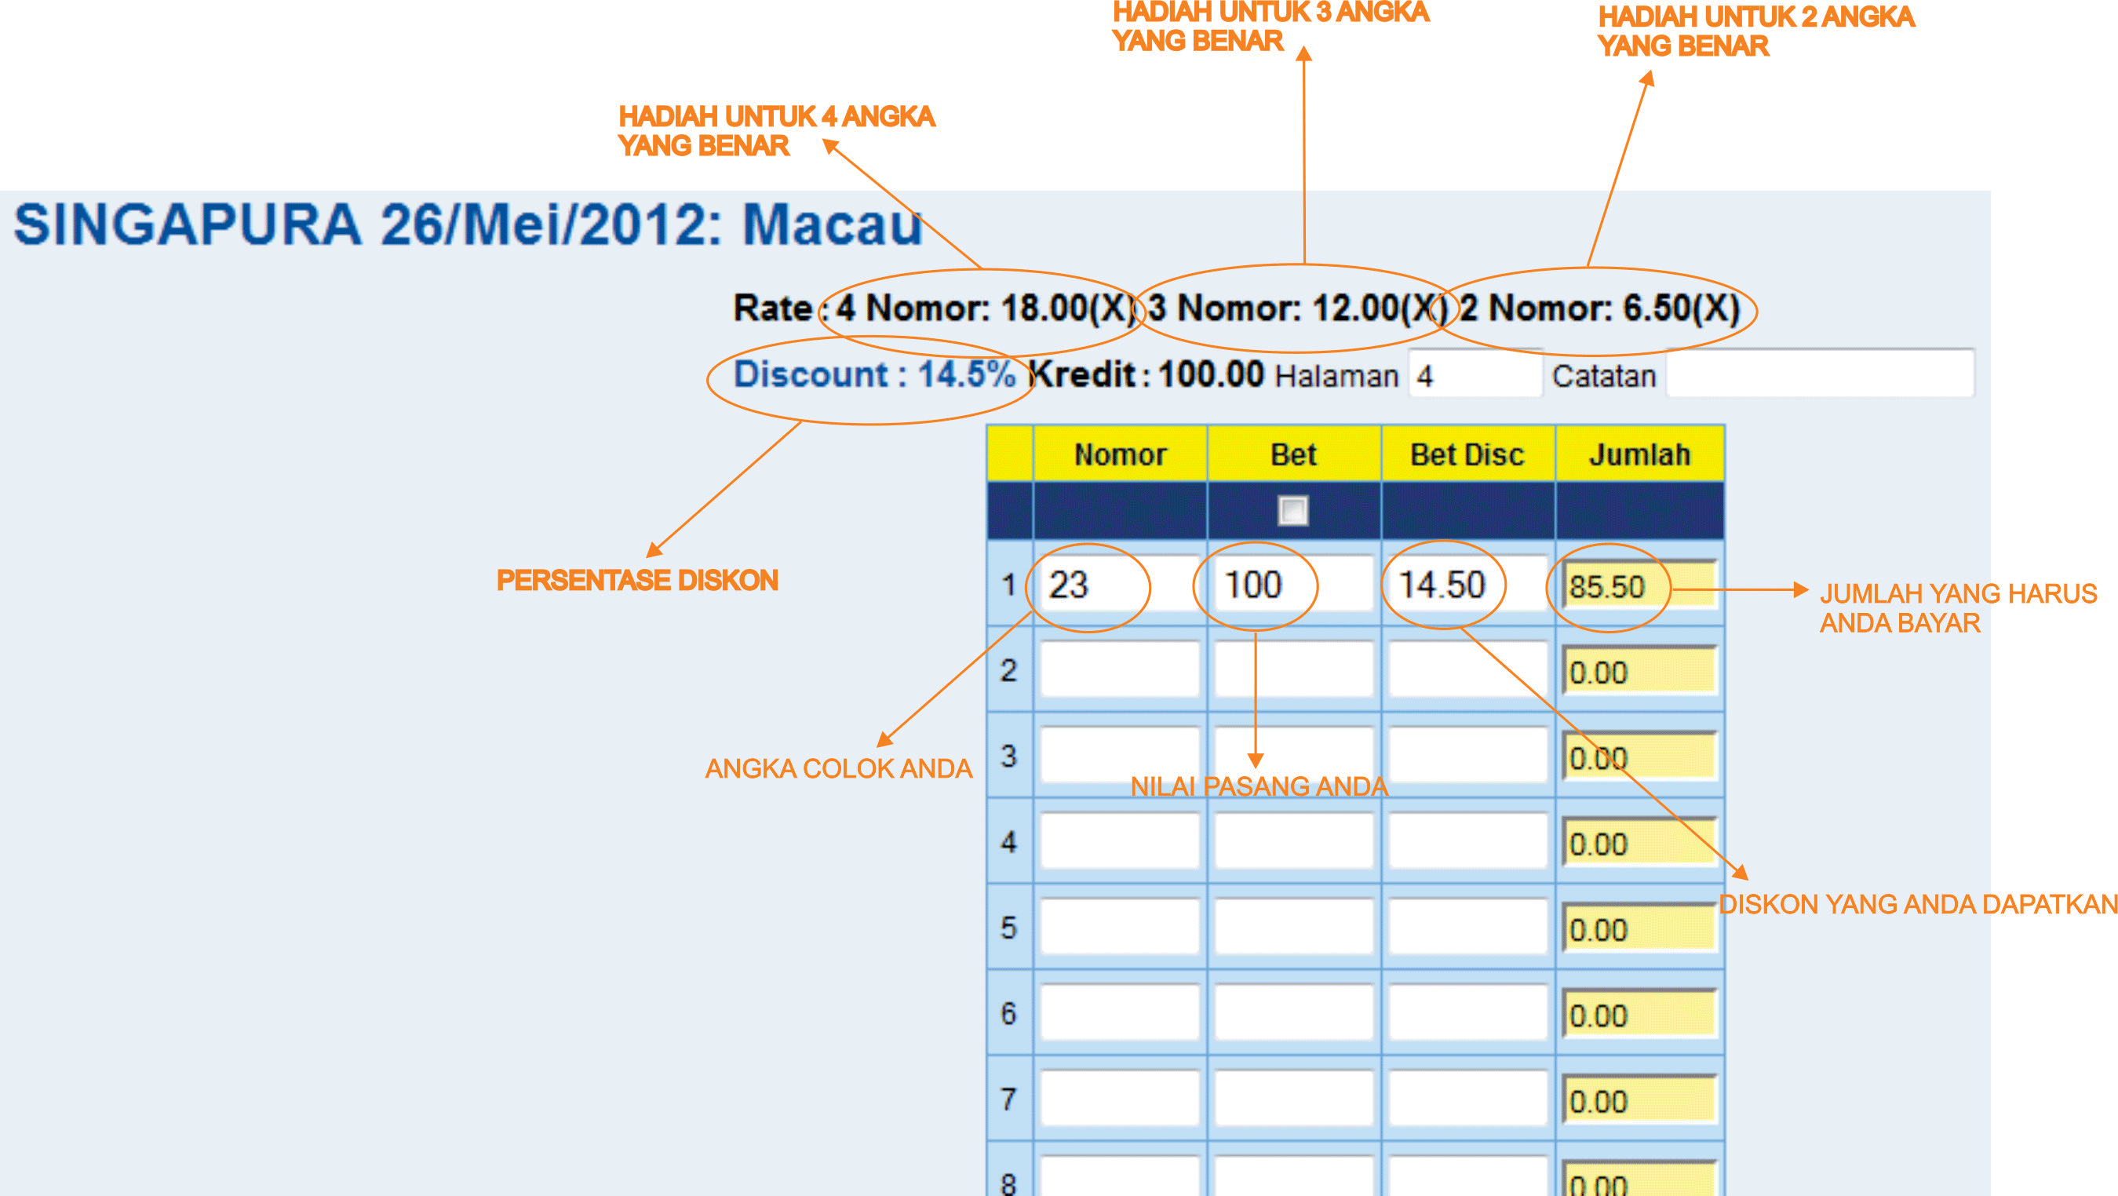2118x1196 pixels.
Task: Click the Jumlah field in row 6
Action: [x=1639, y=1015]
